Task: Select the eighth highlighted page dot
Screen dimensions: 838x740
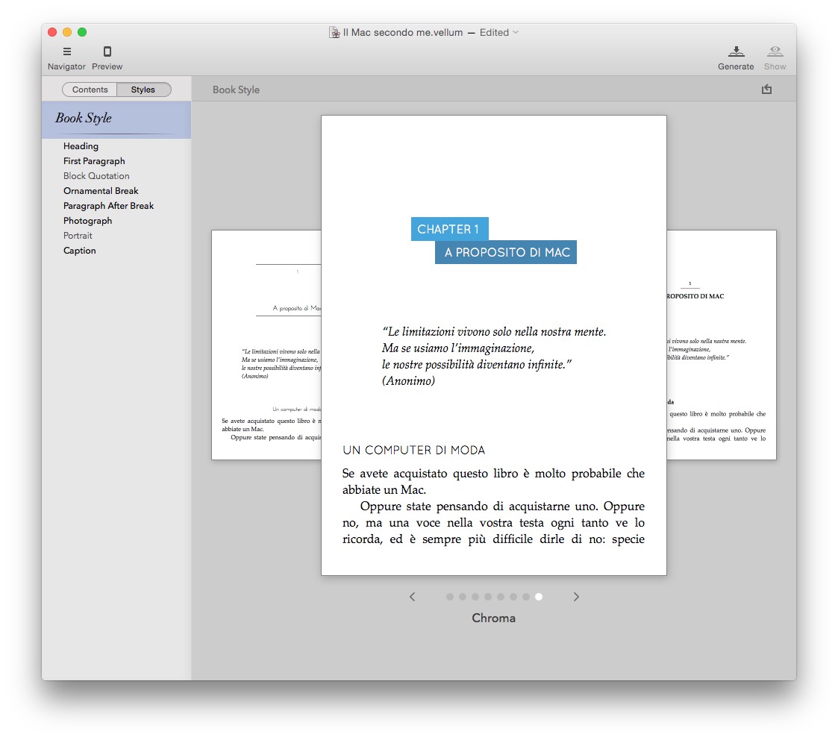Action: [539, 597]
